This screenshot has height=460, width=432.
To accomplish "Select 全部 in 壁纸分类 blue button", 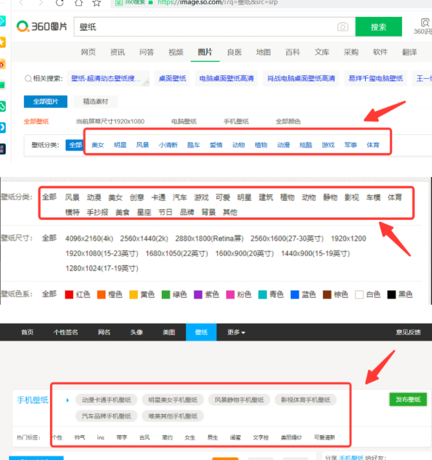I will pyautogui.click(x=75, y=145).
